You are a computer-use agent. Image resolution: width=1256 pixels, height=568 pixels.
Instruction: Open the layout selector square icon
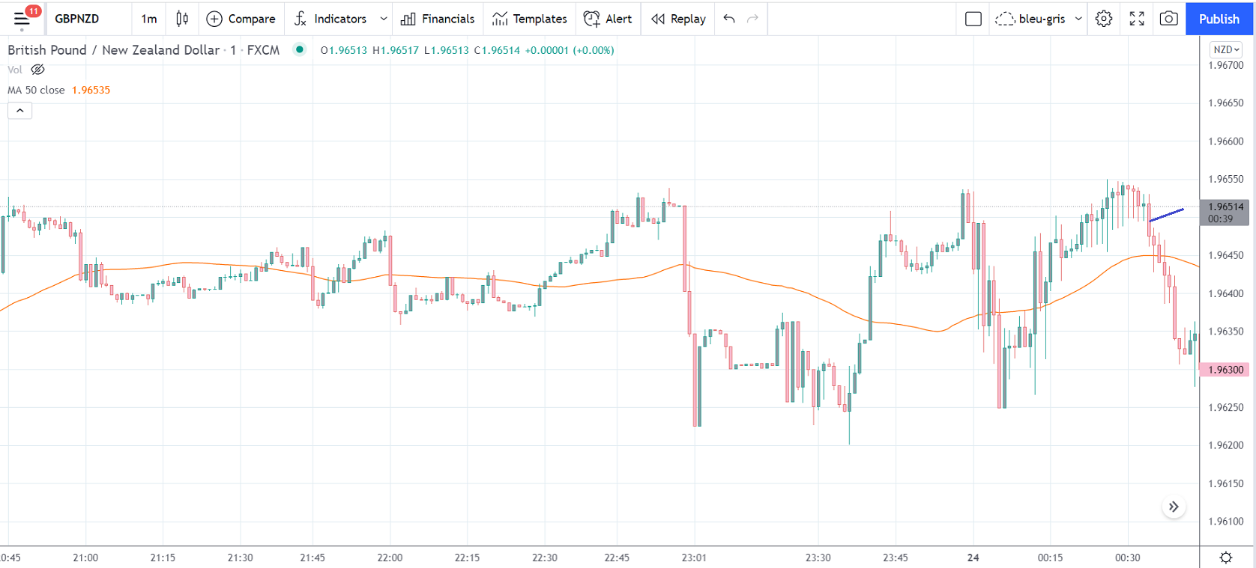coord(973,19)
